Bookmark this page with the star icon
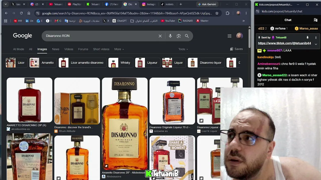 tap(217, 13)
